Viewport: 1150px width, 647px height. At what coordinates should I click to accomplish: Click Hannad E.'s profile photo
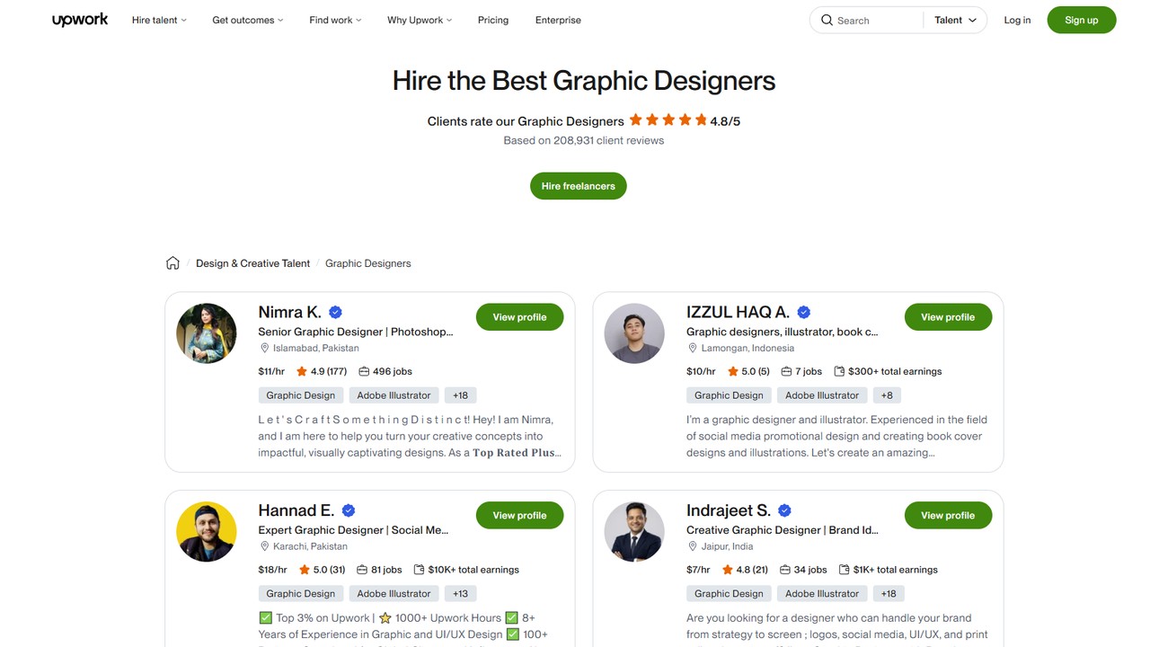tap(207, 532)
